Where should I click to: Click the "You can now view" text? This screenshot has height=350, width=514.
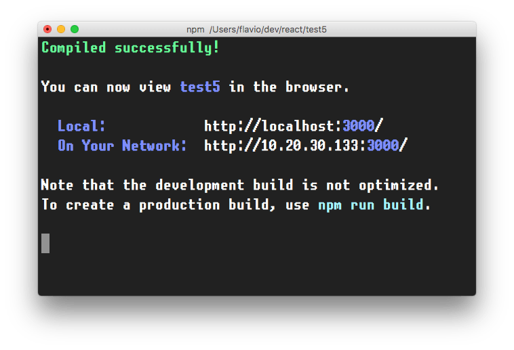107,87
